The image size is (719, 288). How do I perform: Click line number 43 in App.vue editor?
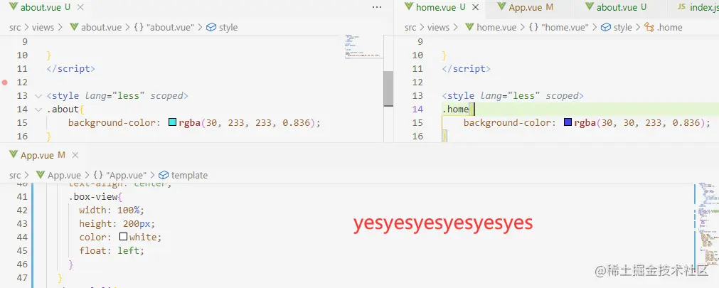(23, 224)
